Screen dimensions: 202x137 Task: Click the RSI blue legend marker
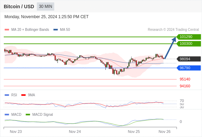[x=7, y=95]
